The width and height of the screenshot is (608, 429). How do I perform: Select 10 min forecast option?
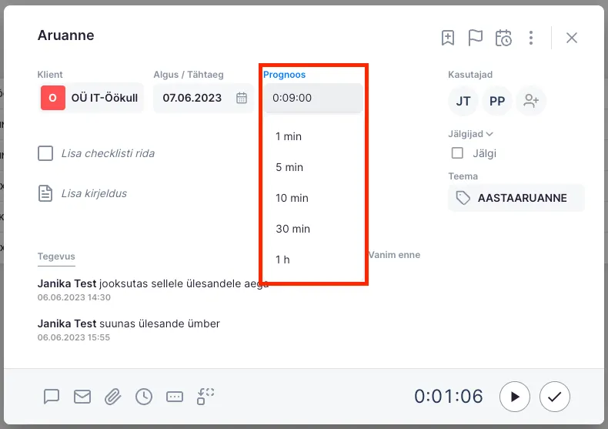[x=292, y=198]
